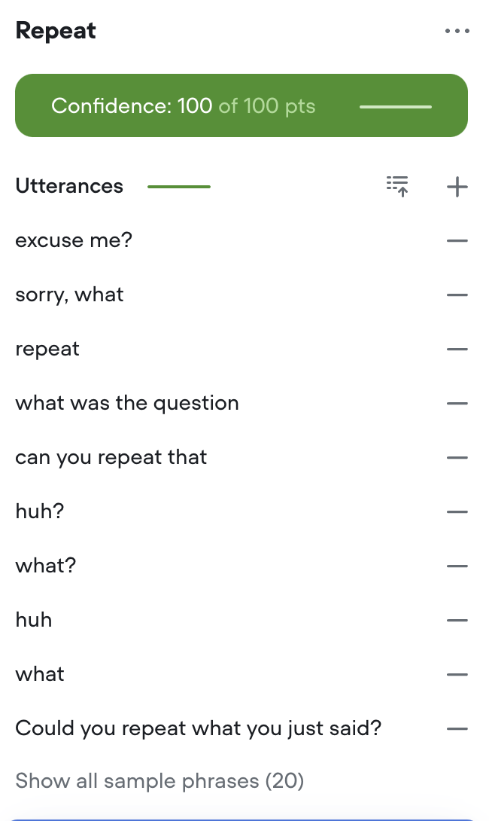Select the 'can you repeat that' utterance text
The image size is (489, 821).
point(111,458)
